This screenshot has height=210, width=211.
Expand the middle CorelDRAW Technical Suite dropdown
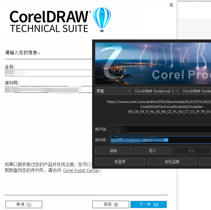pyautogui.click(x=157, y=91)
